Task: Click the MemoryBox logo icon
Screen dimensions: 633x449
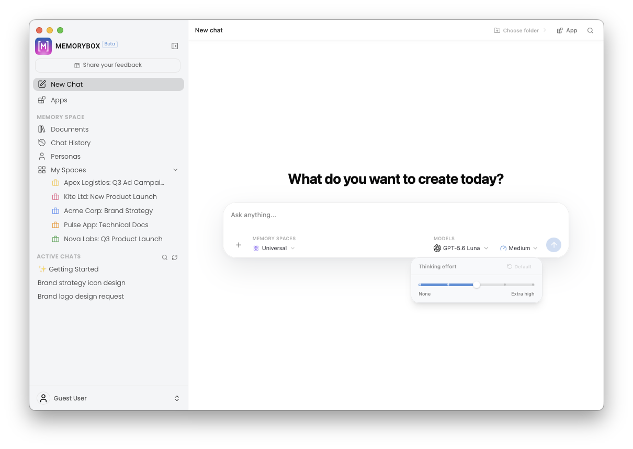Action: [43, 46]
